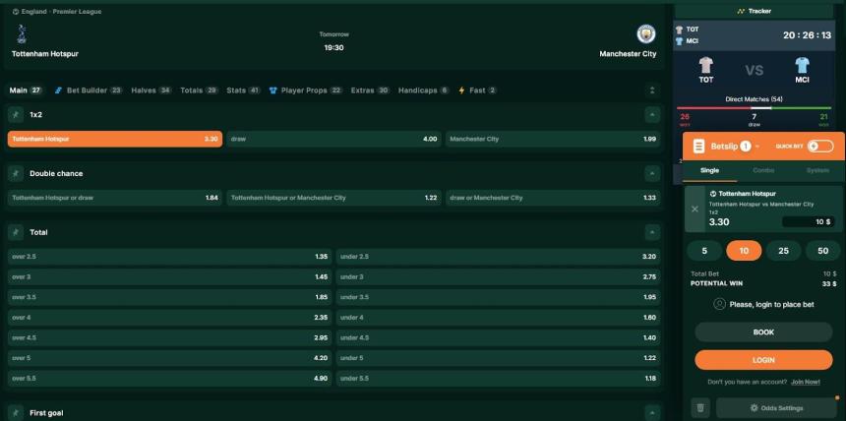Select under 3 at 2.75
The width and height of the screenshot is (846, 421).
(498, 276)
